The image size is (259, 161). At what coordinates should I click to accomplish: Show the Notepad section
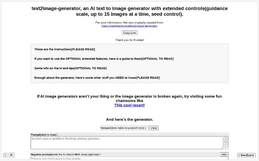point(154,128)
